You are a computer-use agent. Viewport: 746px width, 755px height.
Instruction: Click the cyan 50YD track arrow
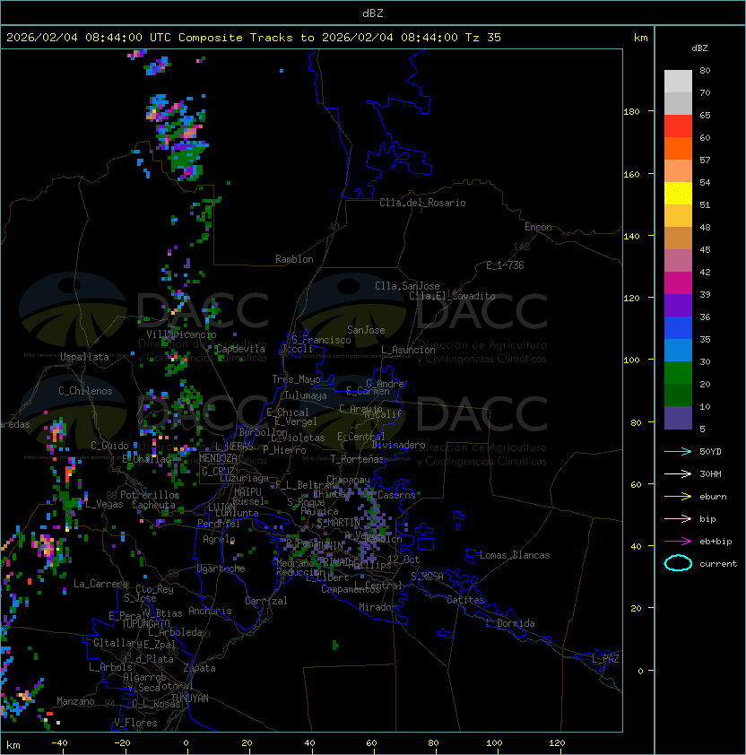(x=678, y=452)
